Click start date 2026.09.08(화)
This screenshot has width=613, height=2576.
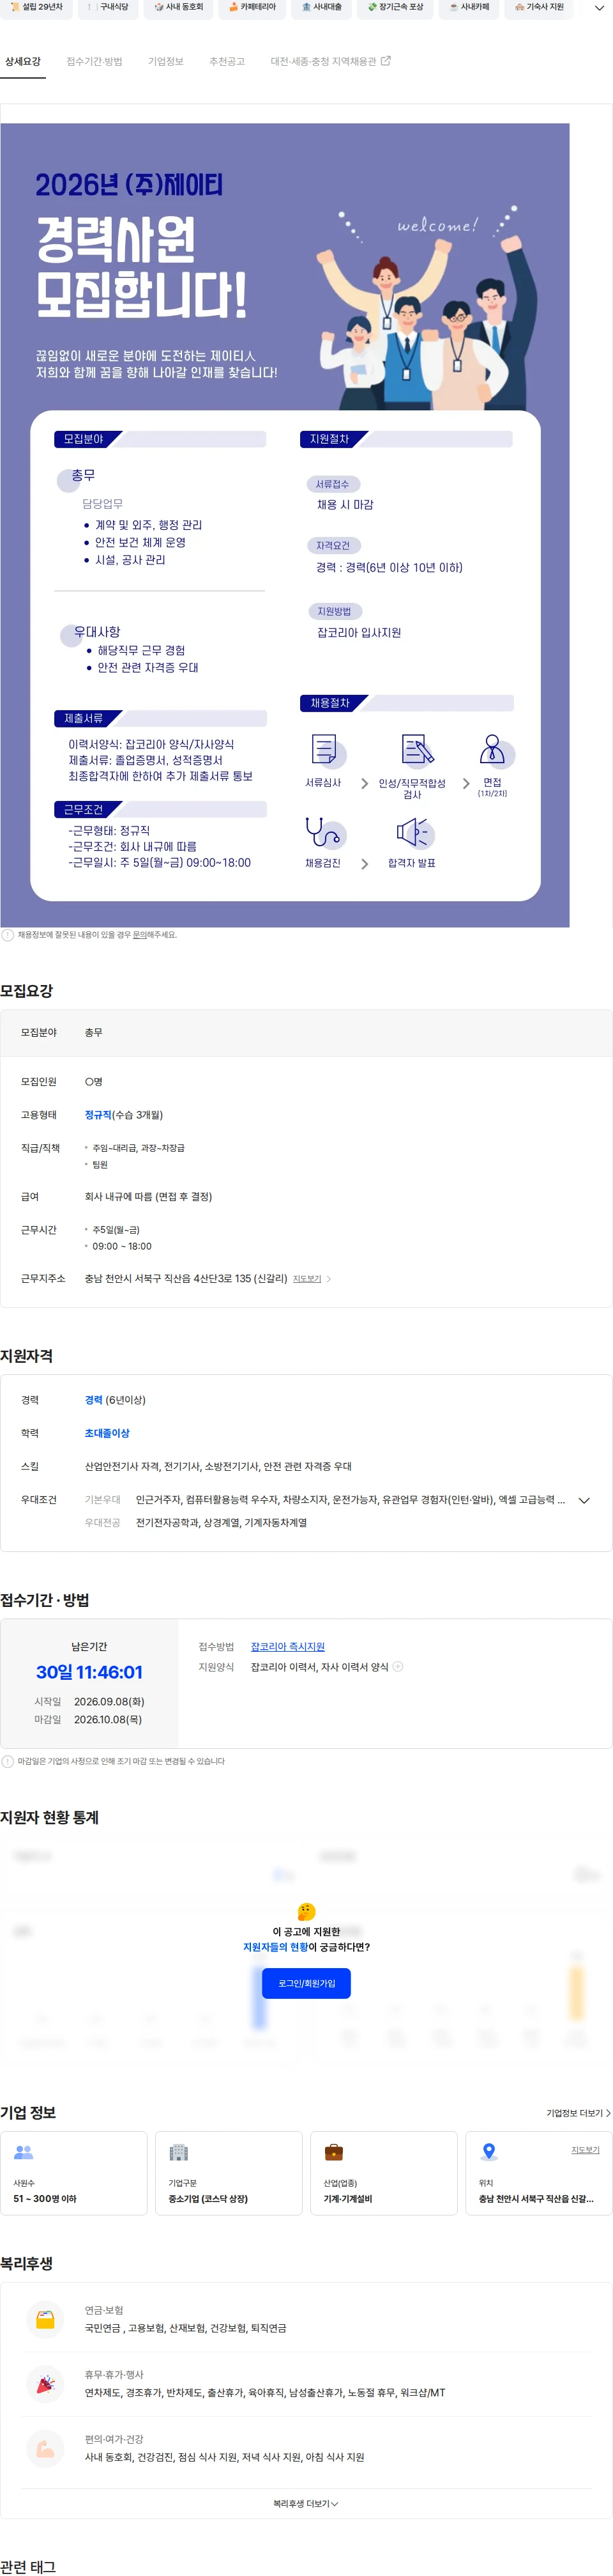pyautogui.click(x=109, y=1701)
